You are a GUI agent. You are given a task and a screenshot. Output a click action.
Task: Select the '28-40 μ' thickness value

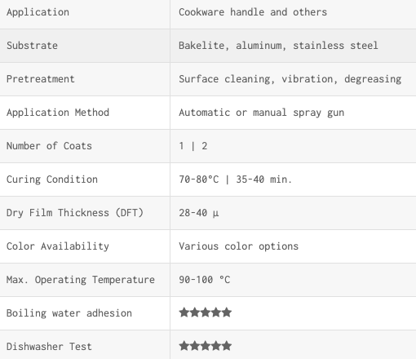199,213
